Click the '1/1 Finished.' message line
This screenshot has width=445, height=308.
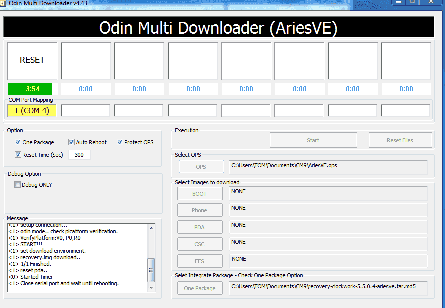(x=30, y=264)
